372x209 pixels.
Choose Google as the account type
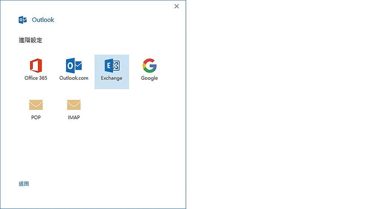coord(150,72)
